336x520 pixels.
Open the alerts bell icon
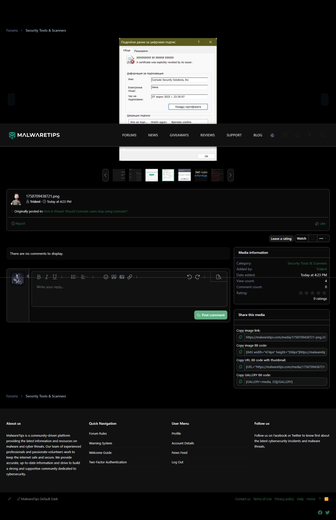(297, 135)
